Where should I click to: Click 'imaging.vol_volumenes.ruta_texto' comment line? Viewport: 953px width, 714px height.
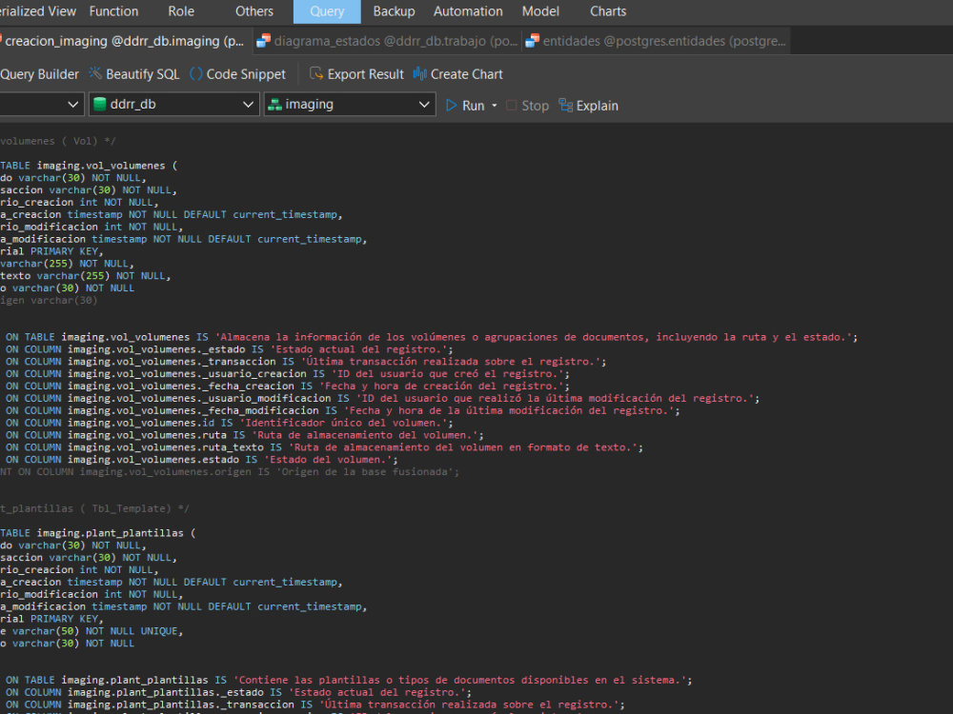pyautogui.click(x=324, y=447)
